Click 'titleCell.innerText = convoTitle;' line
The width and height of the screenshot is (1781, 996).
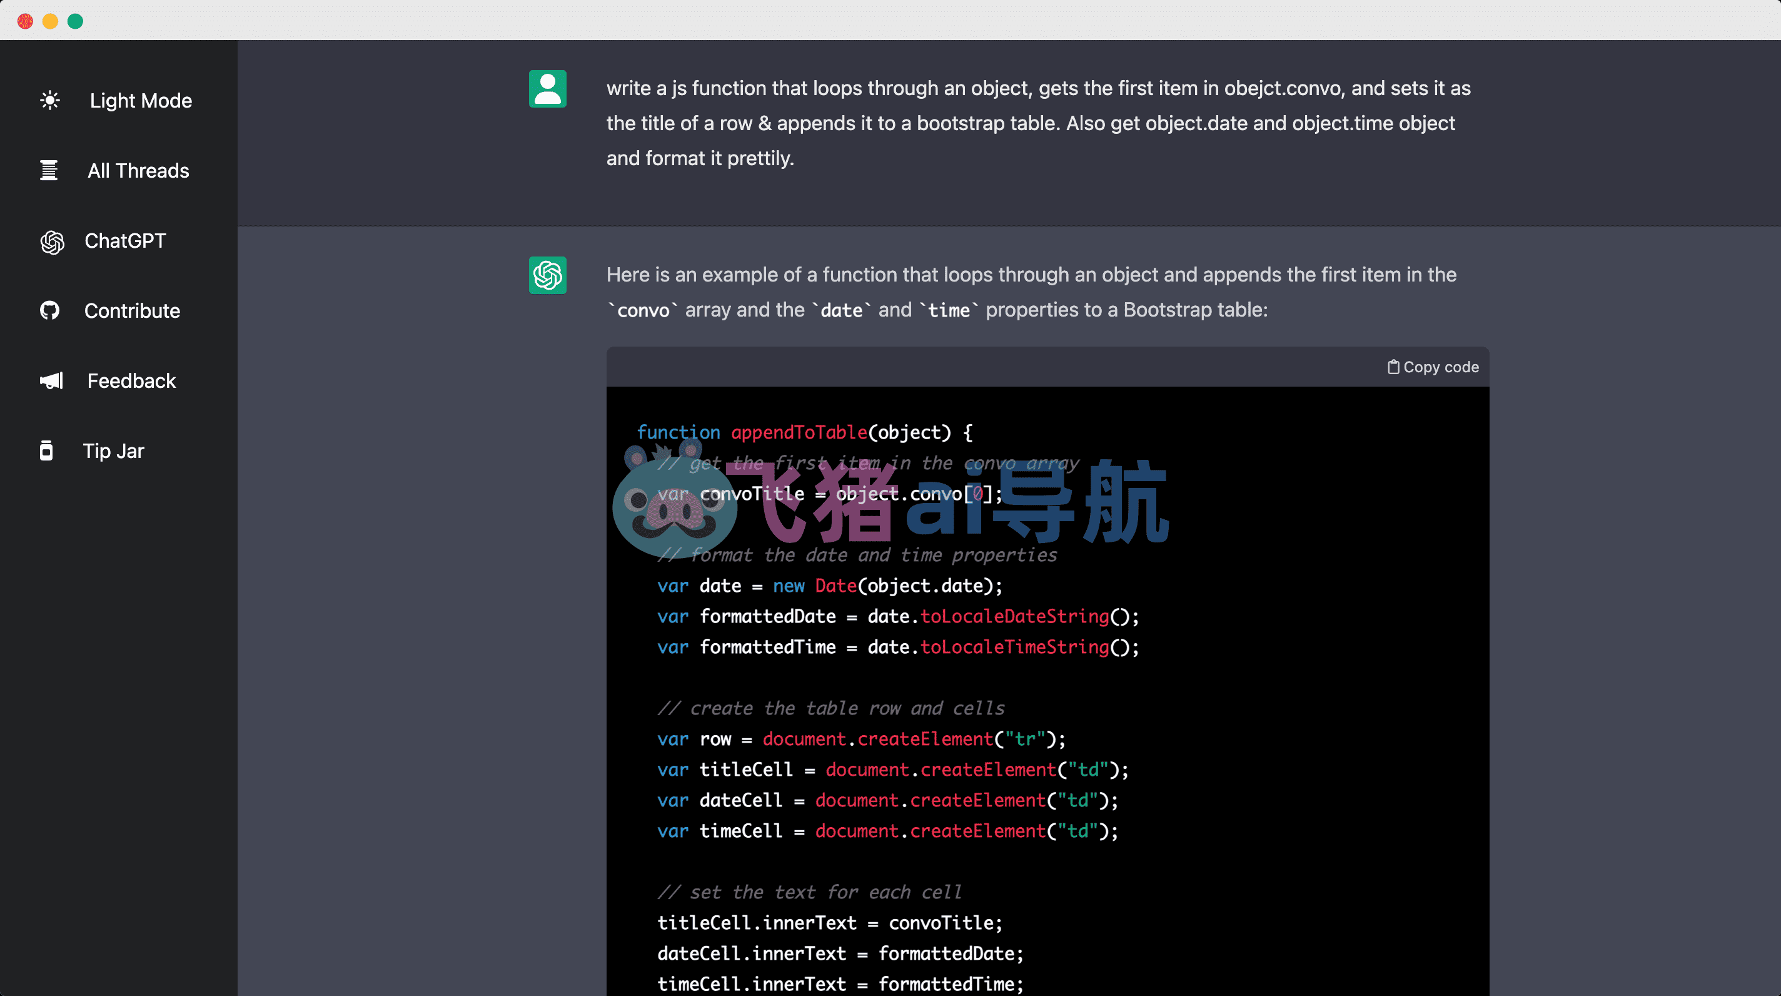830,923
